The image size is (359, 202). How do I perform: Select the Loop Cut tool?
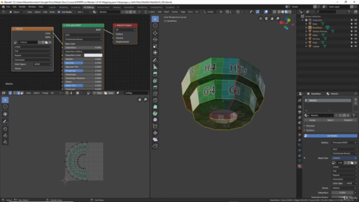point(155,94)
